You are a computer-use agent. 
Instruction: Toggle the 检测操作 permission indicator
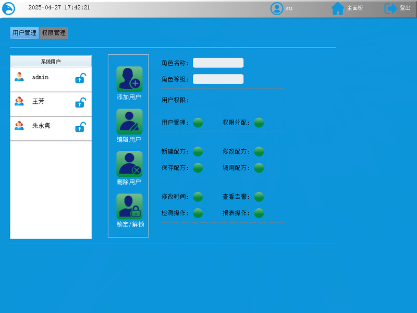coord(198,213)
